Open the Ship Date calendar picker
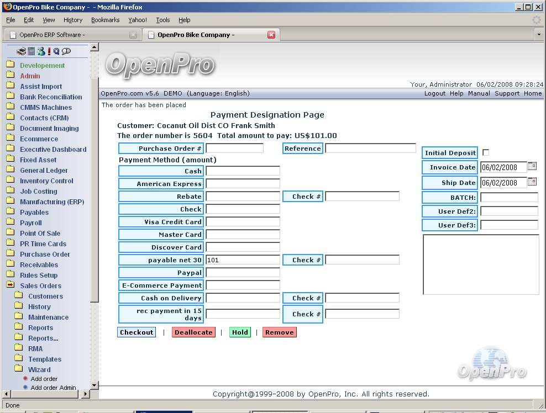 pos(532,182)
